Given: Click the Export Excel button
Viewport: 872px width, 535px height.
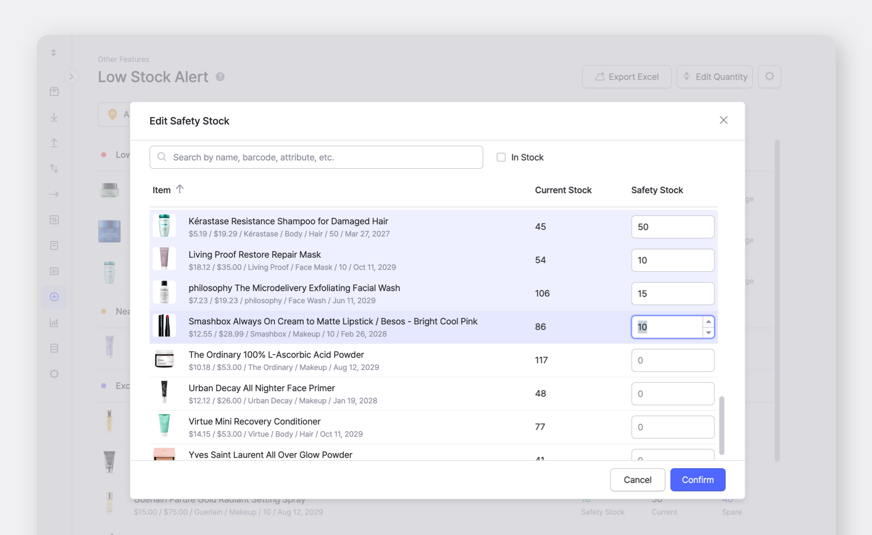Looking at the screenshot, I should click(626, 77).
